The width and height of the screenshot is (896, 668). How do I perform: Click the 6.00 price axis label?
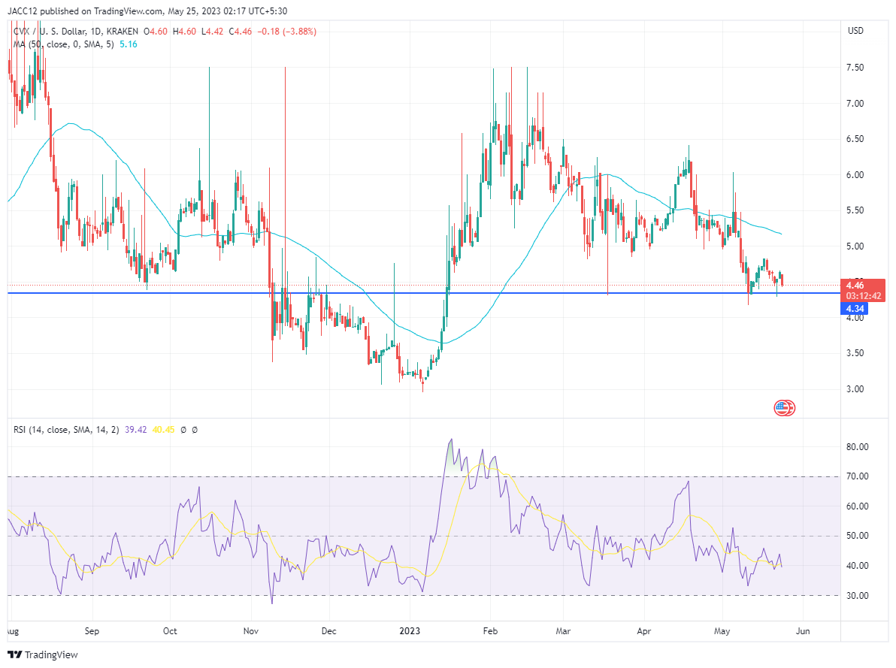[855, 175]
